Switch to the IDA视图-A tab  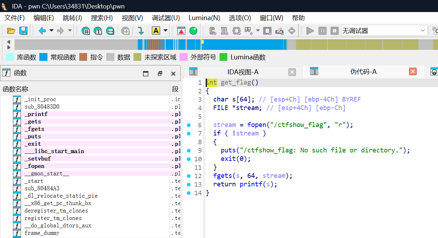[x=243, y=72]
